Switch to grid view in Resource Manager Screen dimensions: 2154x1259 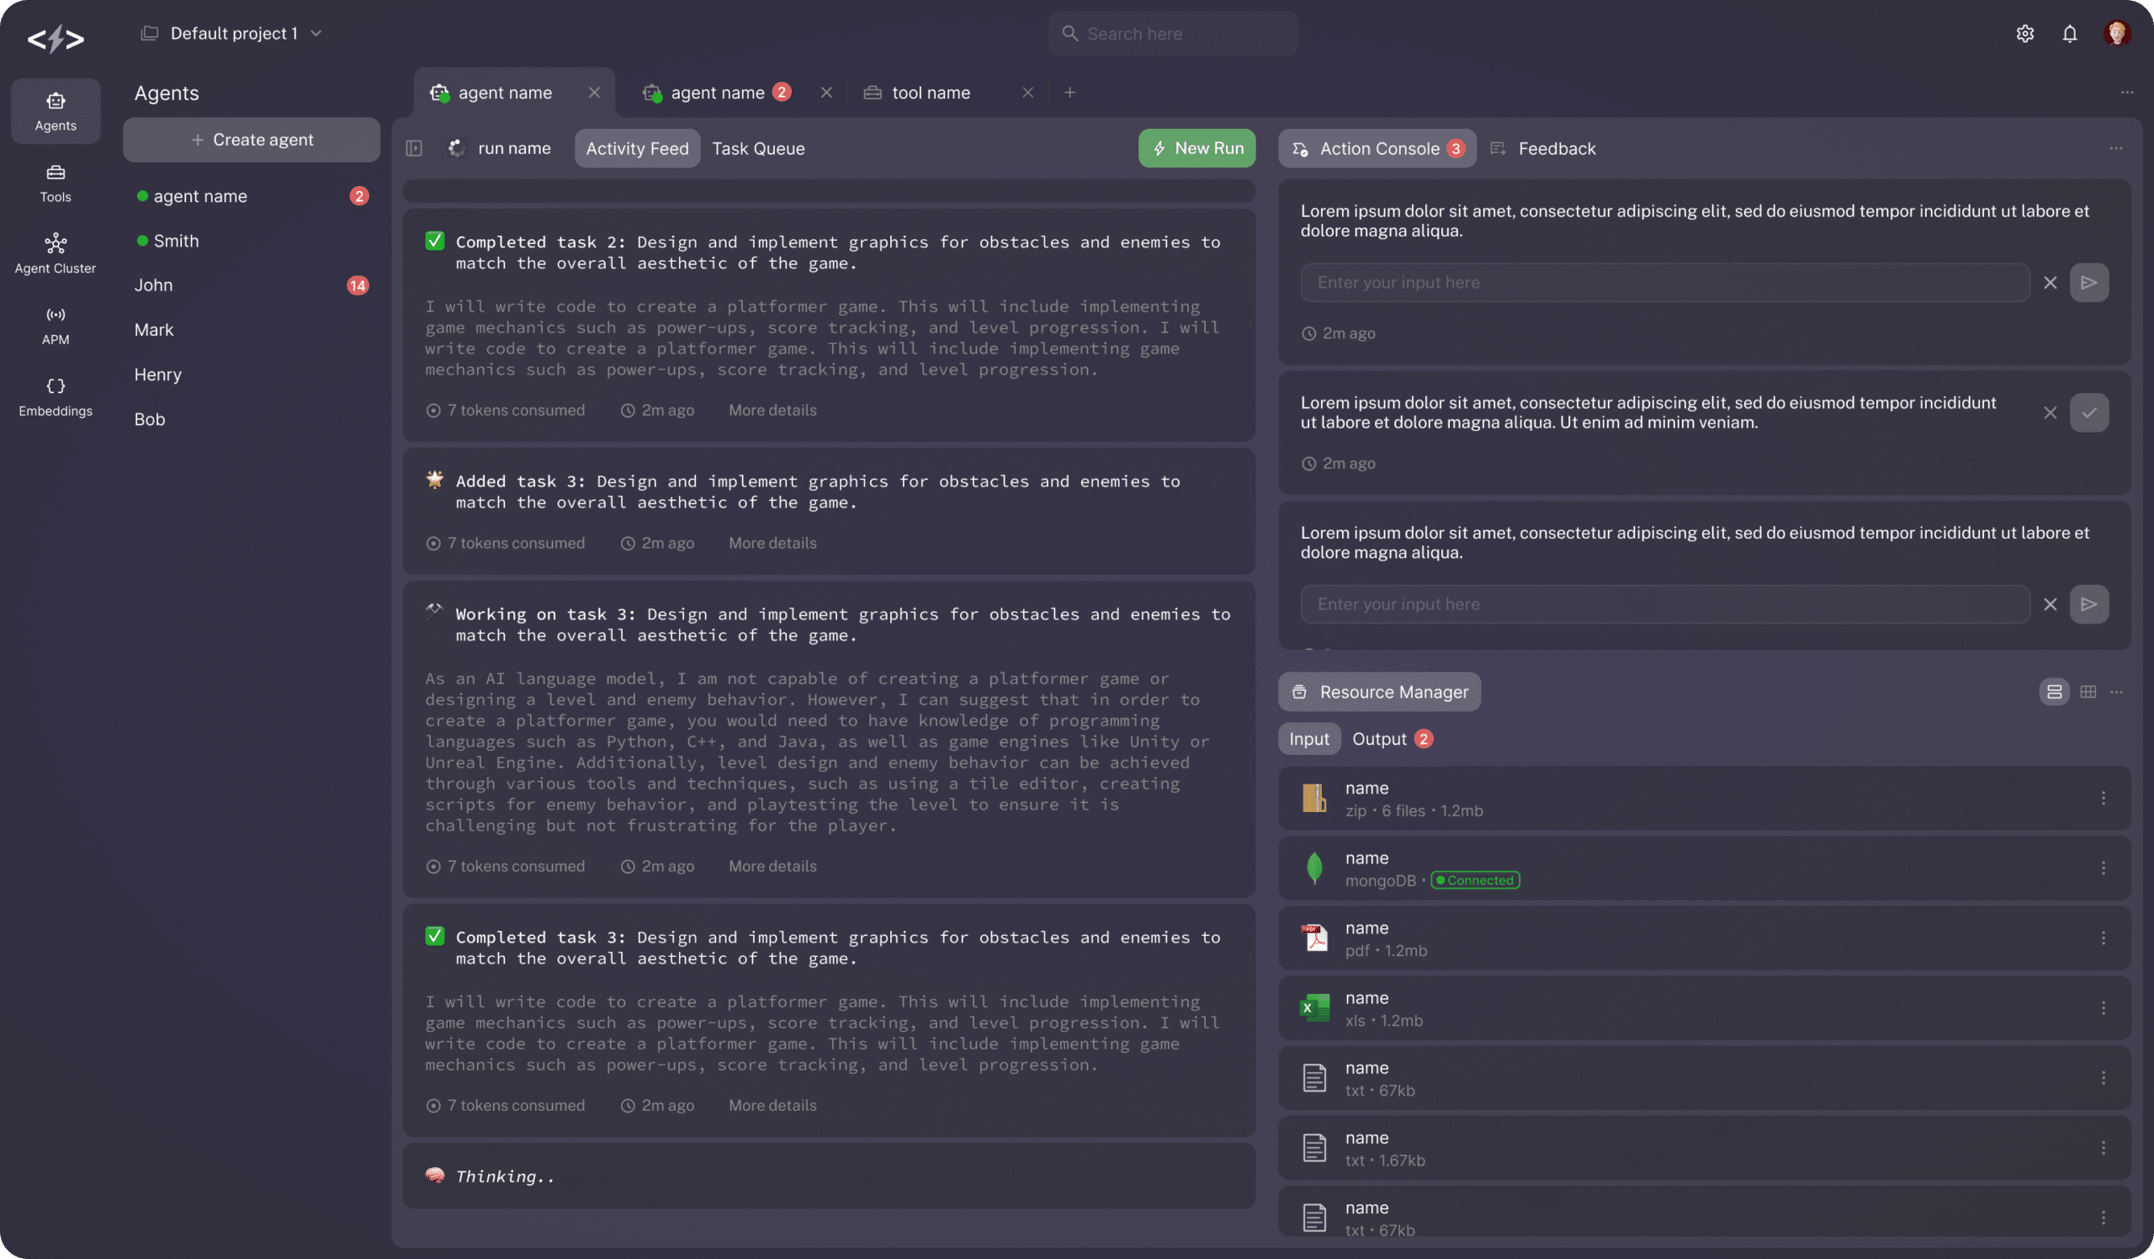(x=2088, y=692)
